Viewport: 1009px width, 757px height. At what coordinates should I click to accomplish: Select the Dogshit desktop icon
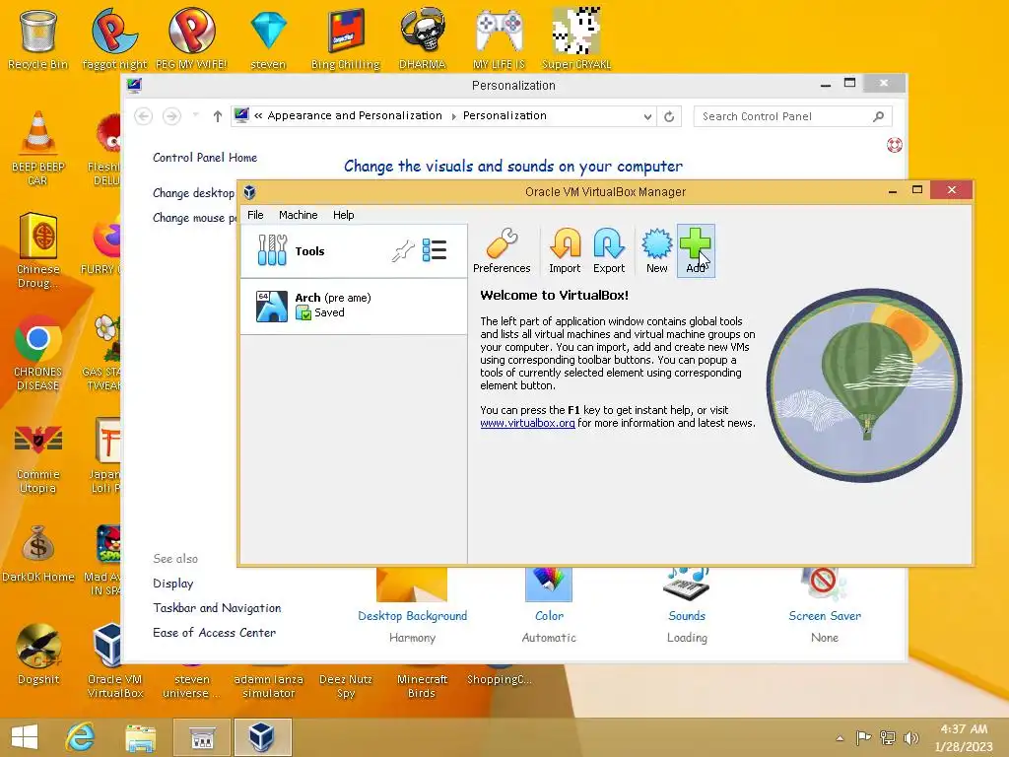(x=38, y=654)
